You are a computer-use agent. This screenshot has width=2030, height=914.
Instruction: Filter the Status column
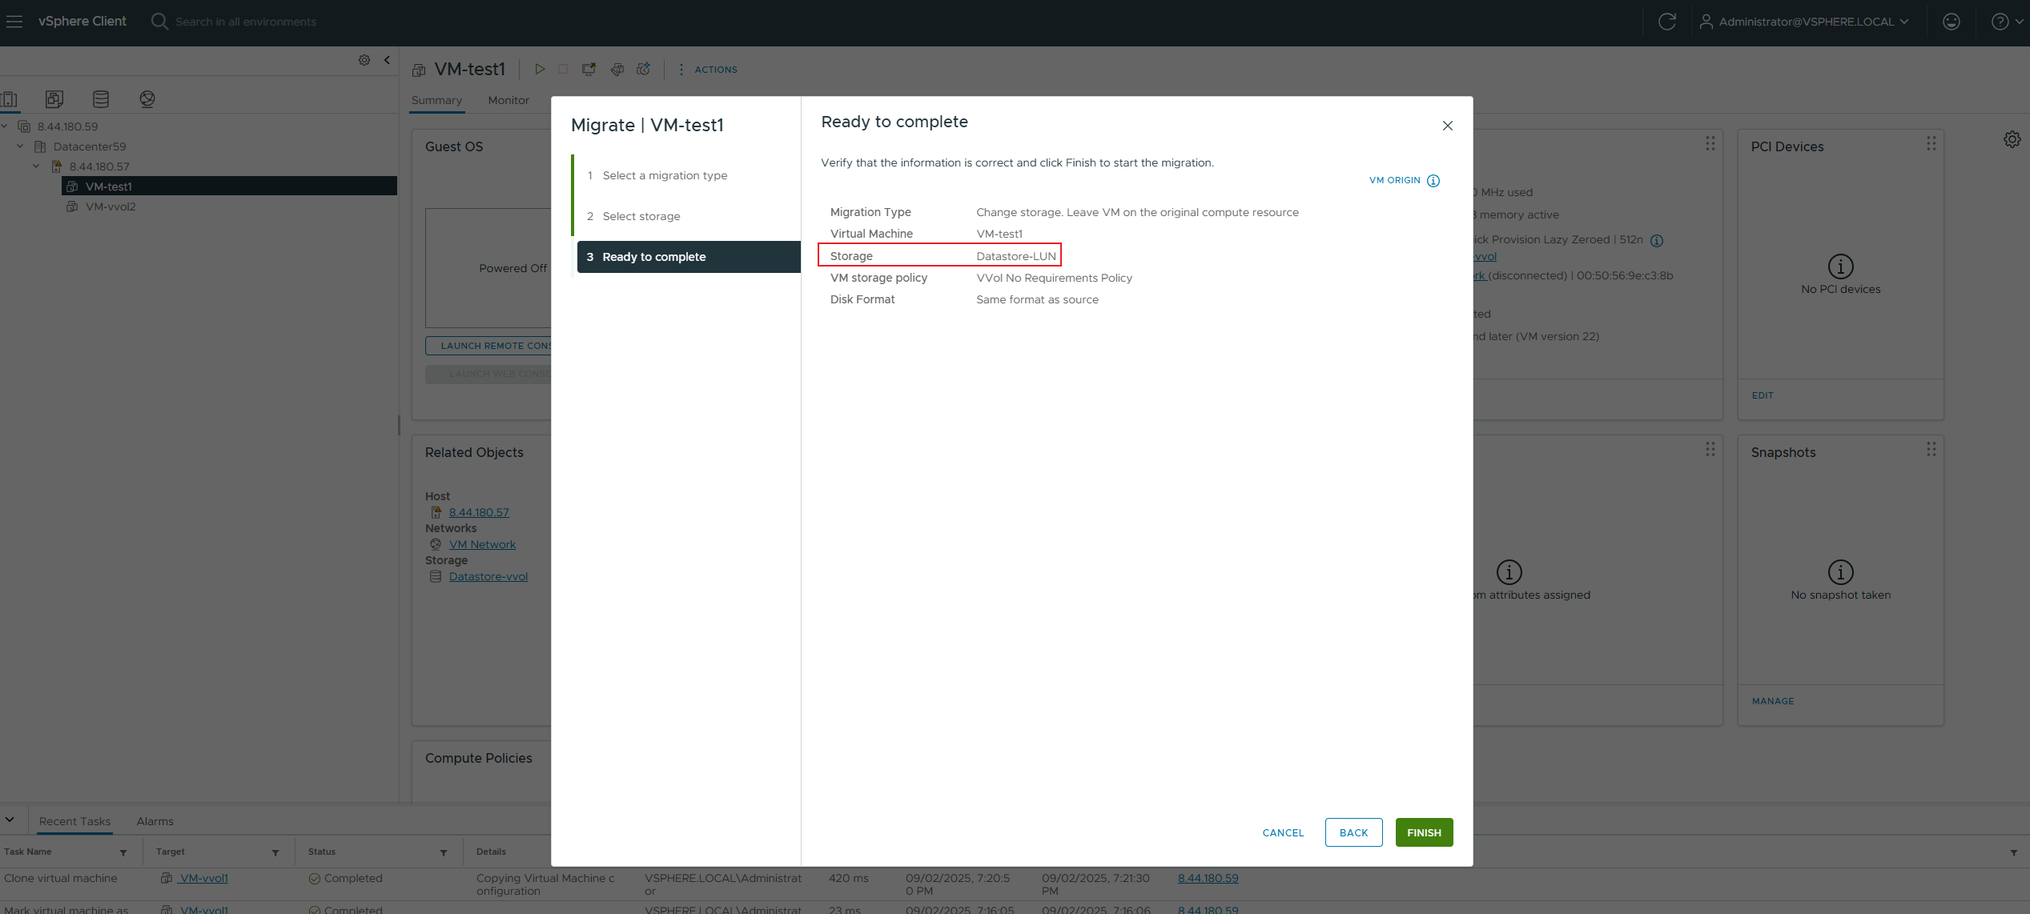tap(444, 853)
